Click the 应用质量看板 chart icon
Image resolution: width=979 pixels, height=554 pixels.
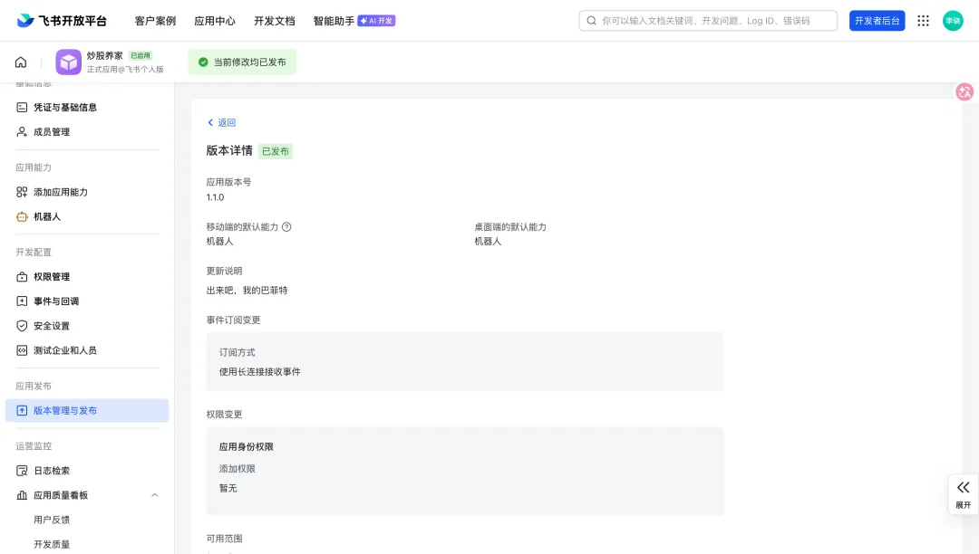(22, 495)
